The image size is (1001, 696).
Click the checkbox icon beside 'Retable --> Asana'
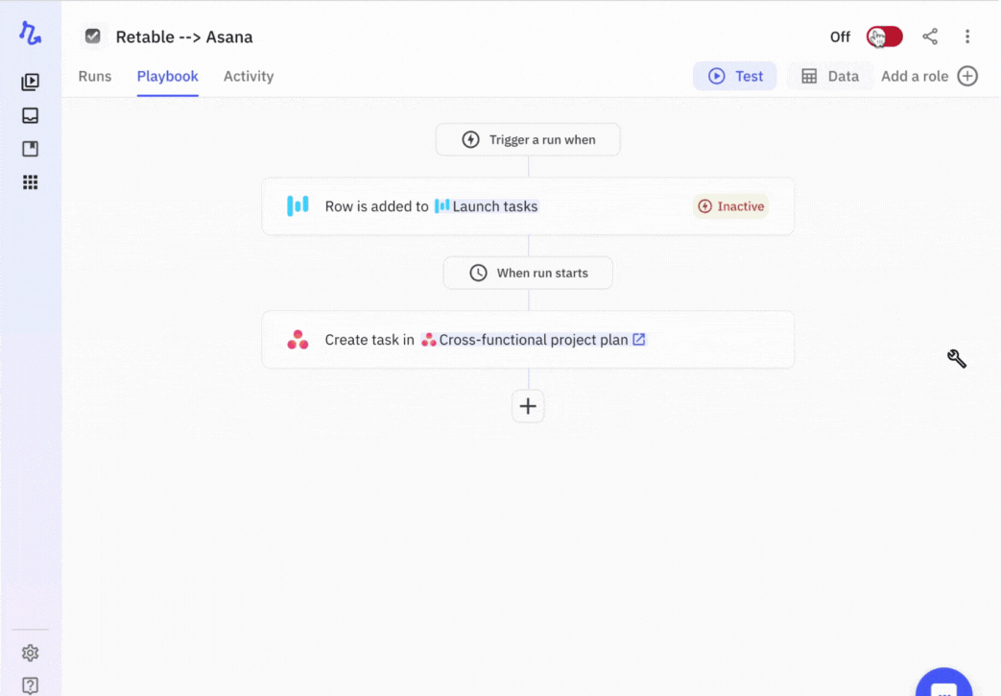pos(92,36)
